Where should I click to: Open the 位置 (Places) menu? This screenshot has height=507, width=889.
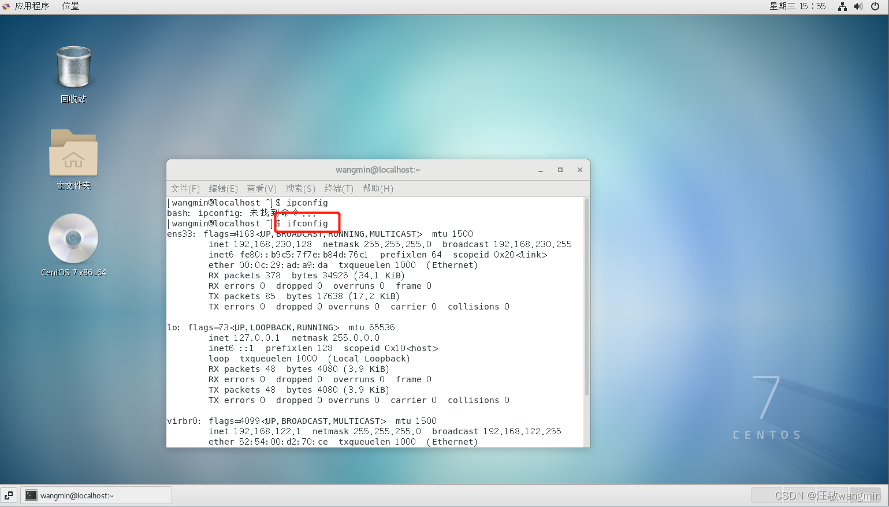70,6
